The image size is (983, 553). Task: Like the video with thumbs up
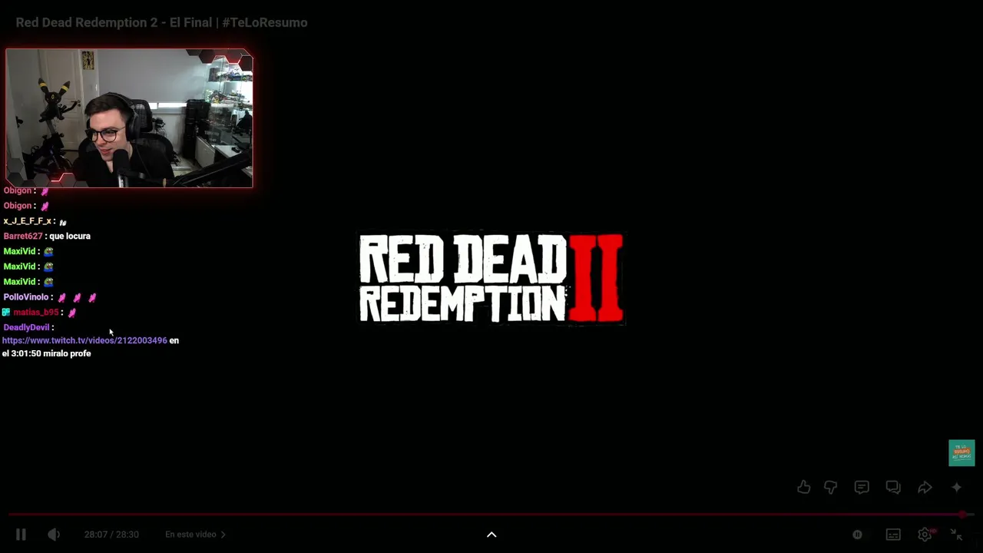803,487
